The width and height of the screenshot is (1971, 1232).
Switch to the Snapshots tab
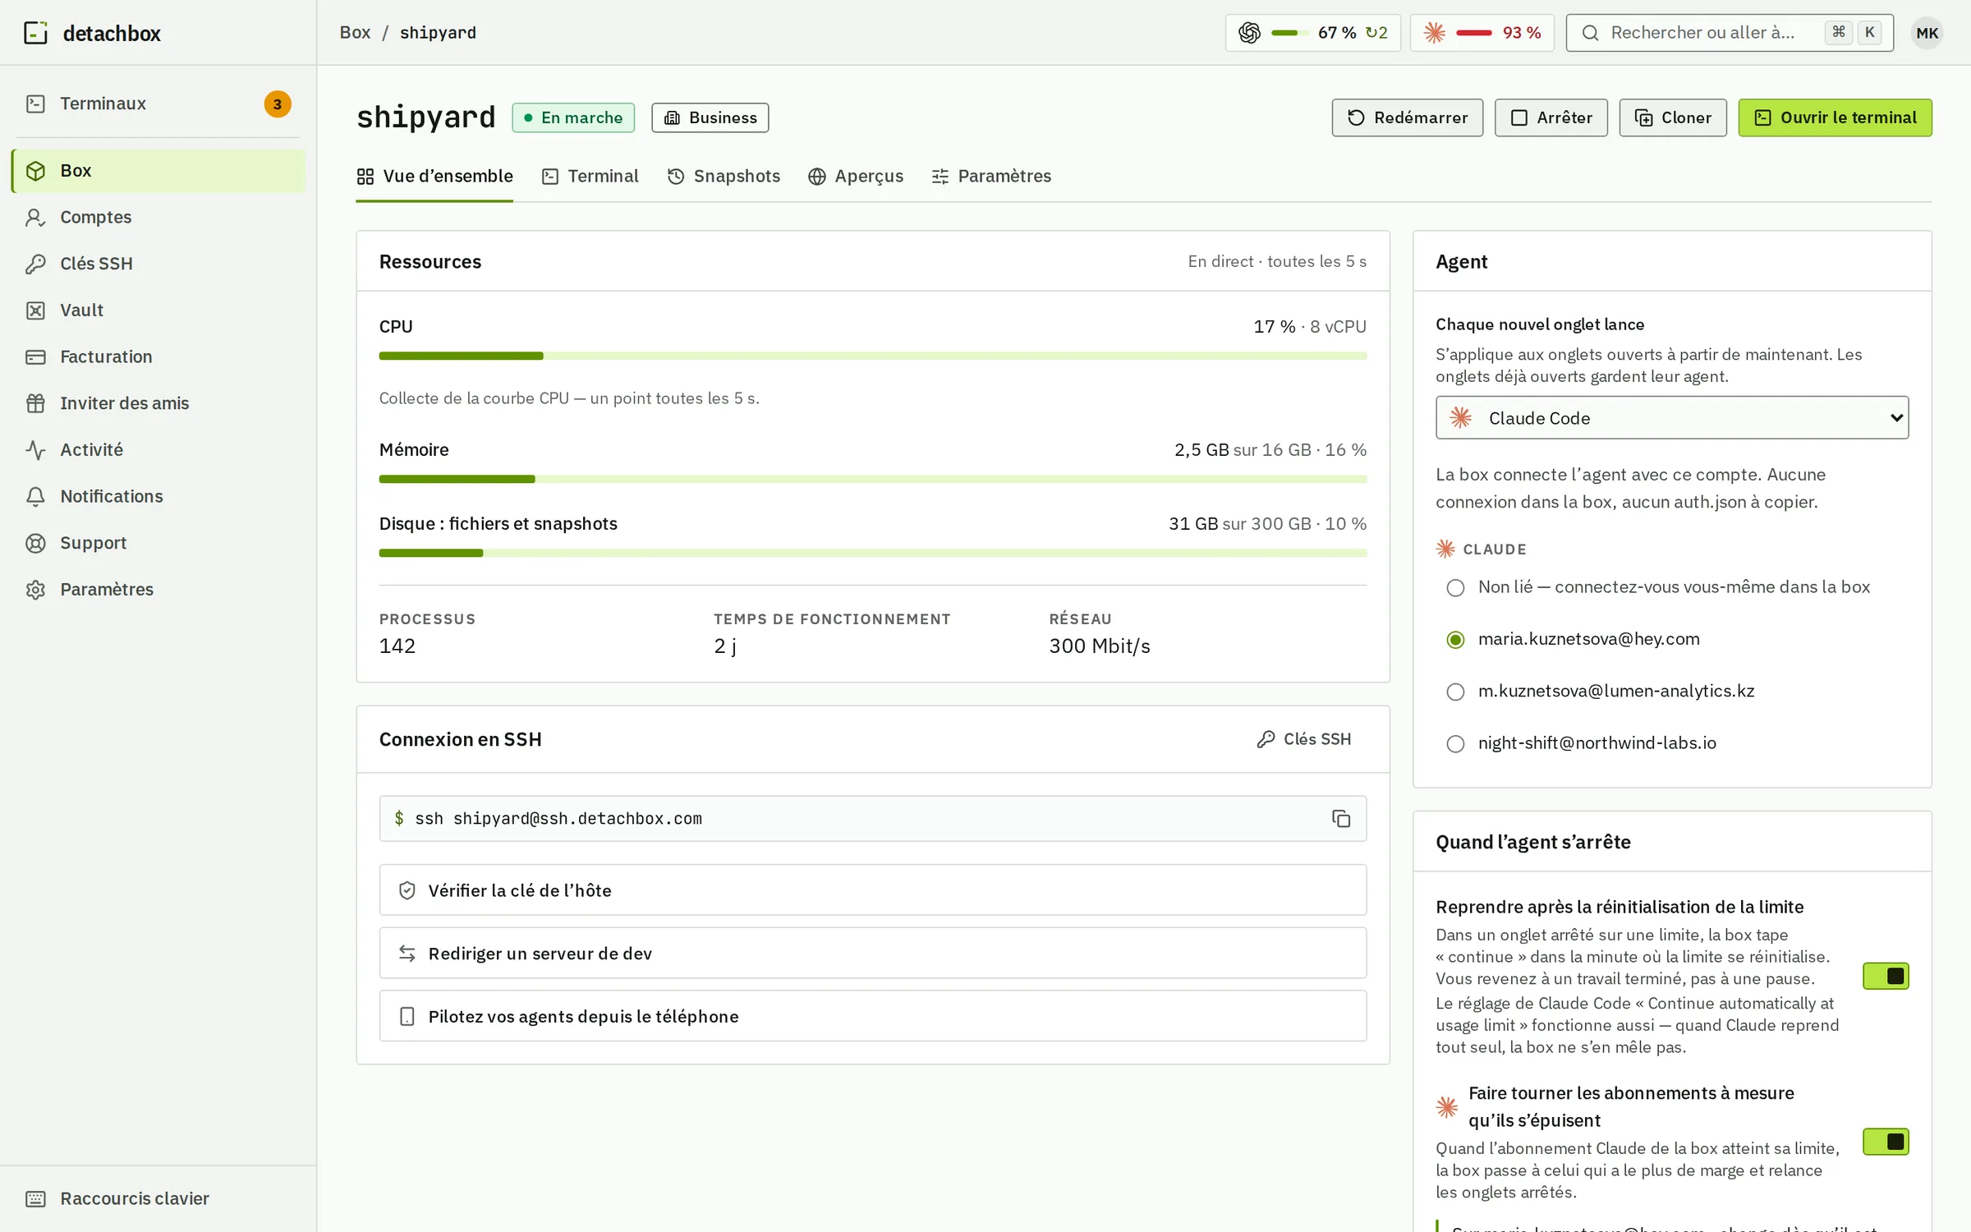click(x=724, y=177)
